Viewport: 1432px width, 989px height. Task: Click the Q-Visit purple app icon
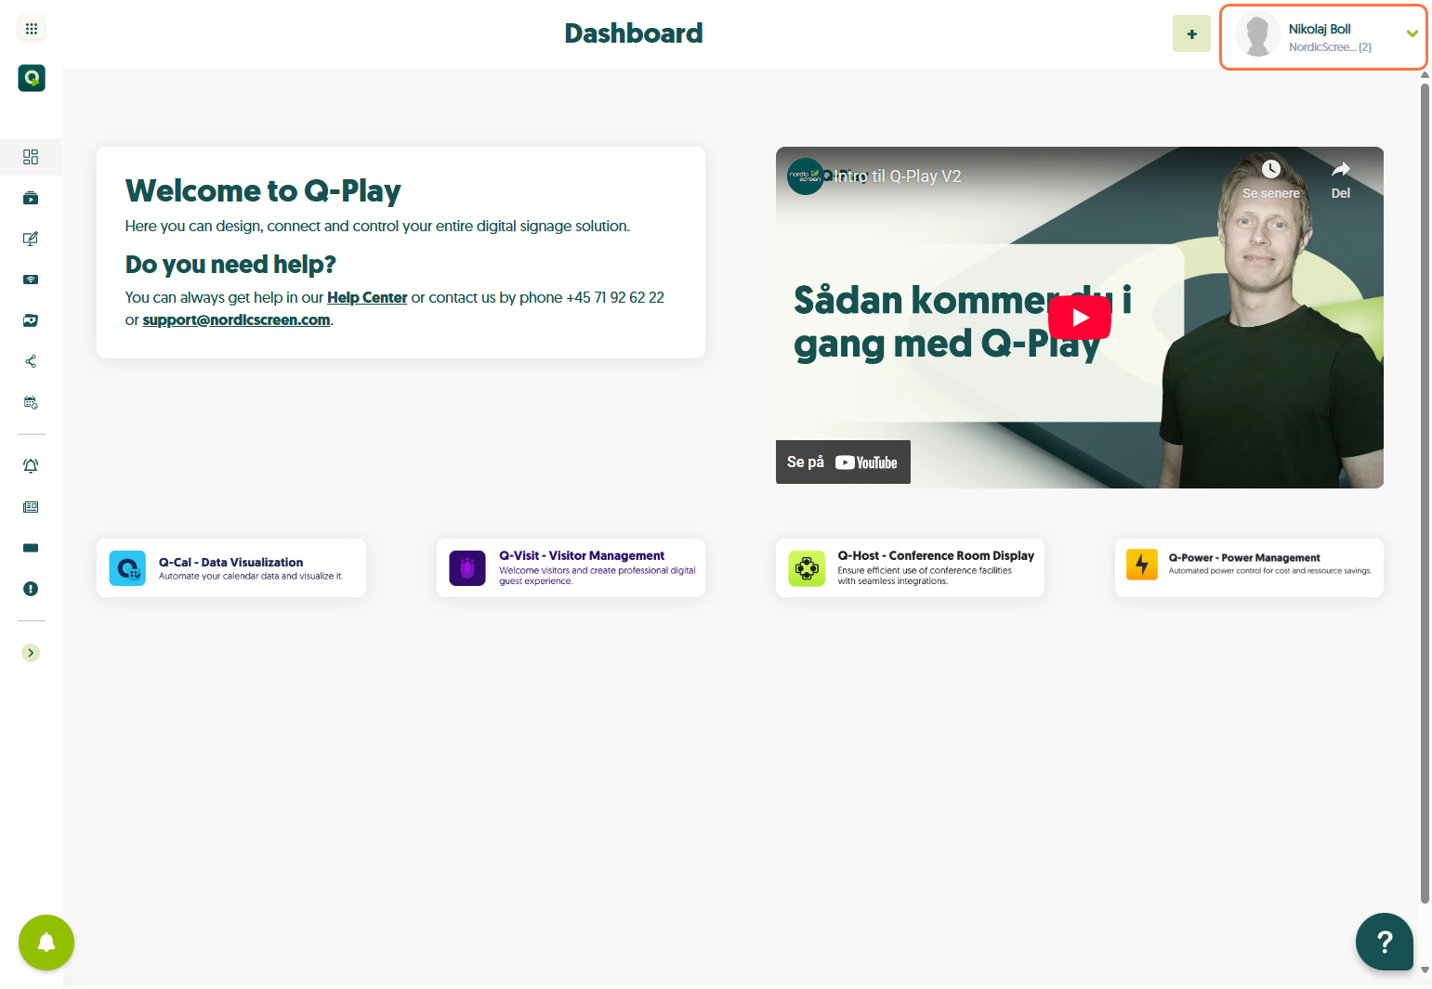pyautogui.click(x=467, y=568)
